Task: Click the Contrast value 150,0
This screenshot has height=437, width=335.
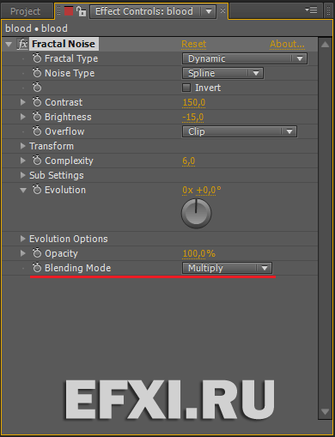Action: coord(194,102)
